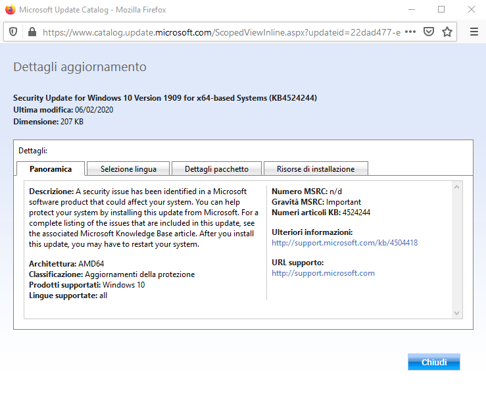
Task: Close the Firefox window
Action: pyautogui.click(x=472, y=9)
